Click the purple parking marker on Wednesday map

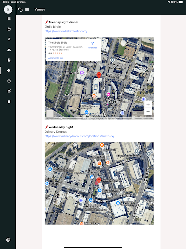[x=81, y=200]
